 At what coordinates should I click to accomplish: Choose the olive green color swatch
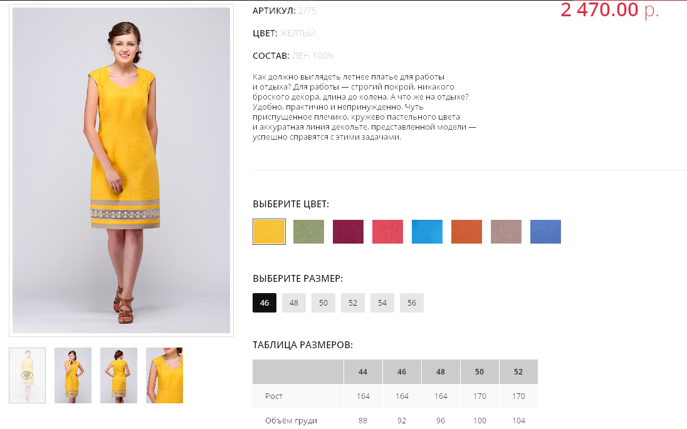(x=308, y=232)
